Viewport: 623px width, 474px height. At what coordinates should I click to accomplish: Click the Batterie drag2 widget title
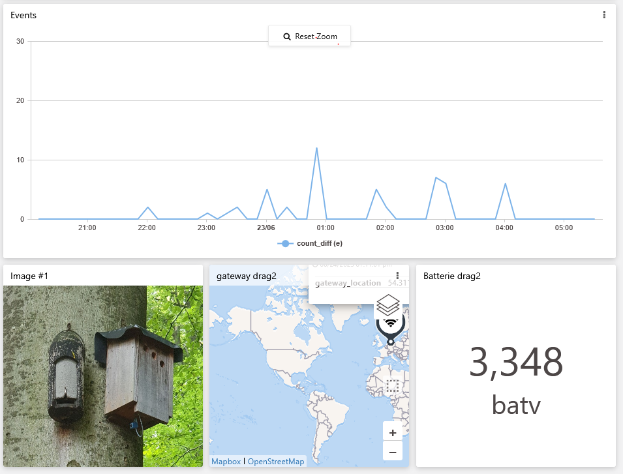tap(451, 276)
